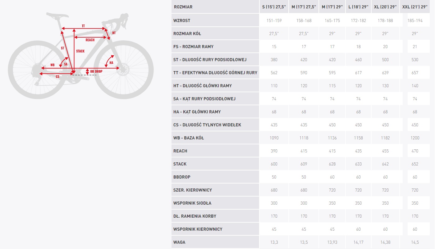Viewport: 435px width, 249px height.
Task: Select the L (18') 29" column header
Action: [358, 7]
